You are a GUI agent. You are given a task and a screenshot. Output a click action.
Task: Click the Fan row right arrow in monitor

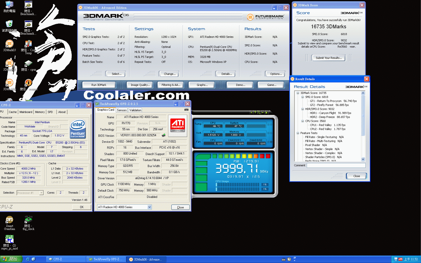pos(271,142)
